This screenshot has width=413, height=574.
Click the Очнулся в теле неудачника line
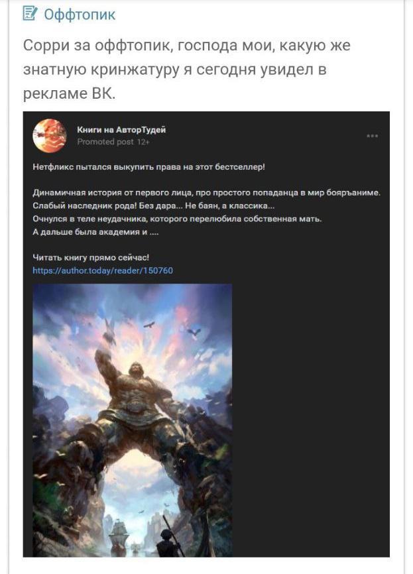[177, 219]
